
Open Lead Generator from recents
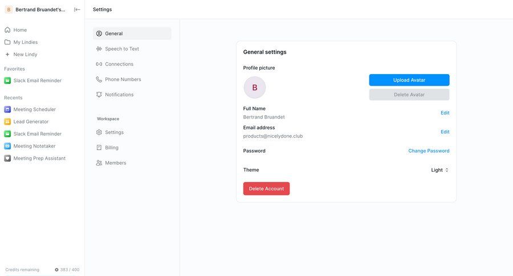click(x=31, y=121)
